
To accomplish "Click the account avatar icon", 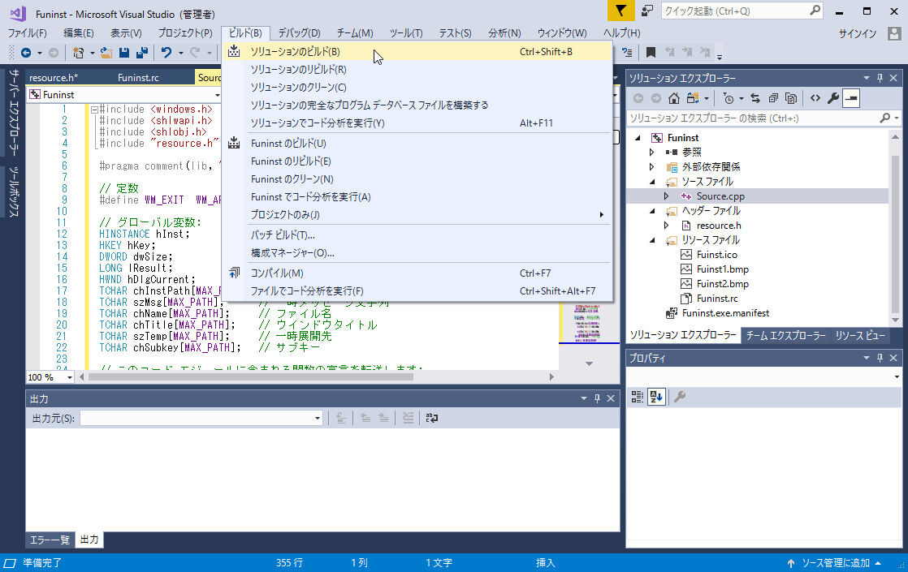I will pyautogui.click(x=894, y=33).
